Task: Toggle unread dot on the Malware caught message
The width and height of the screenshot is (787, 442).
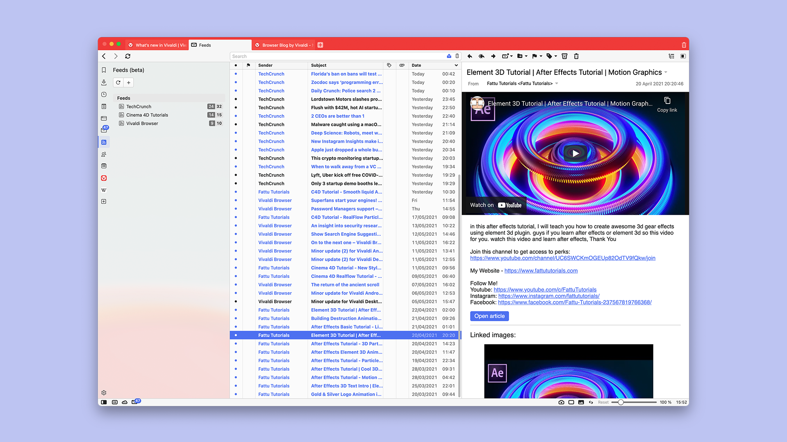Action: point(236,124)
